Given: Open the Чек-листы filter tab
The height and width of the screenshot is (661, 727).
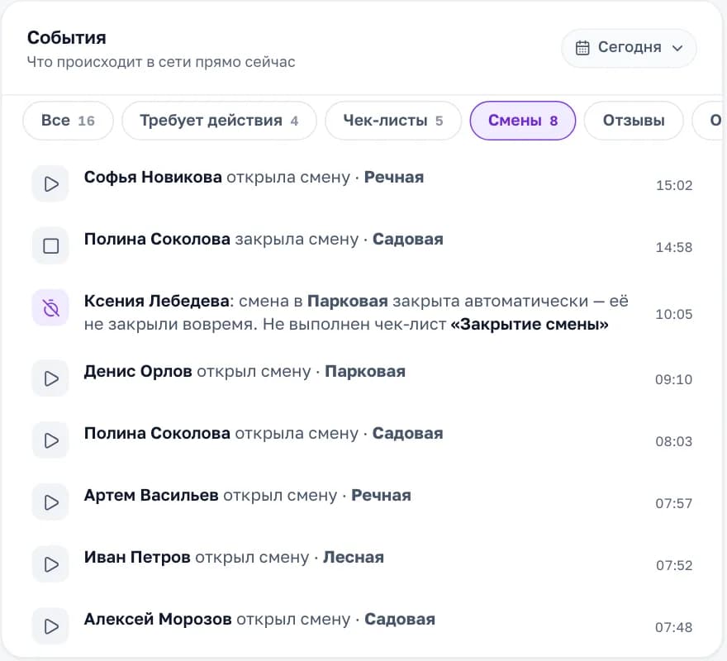Looking at the screenshot, I should (393, 121).
